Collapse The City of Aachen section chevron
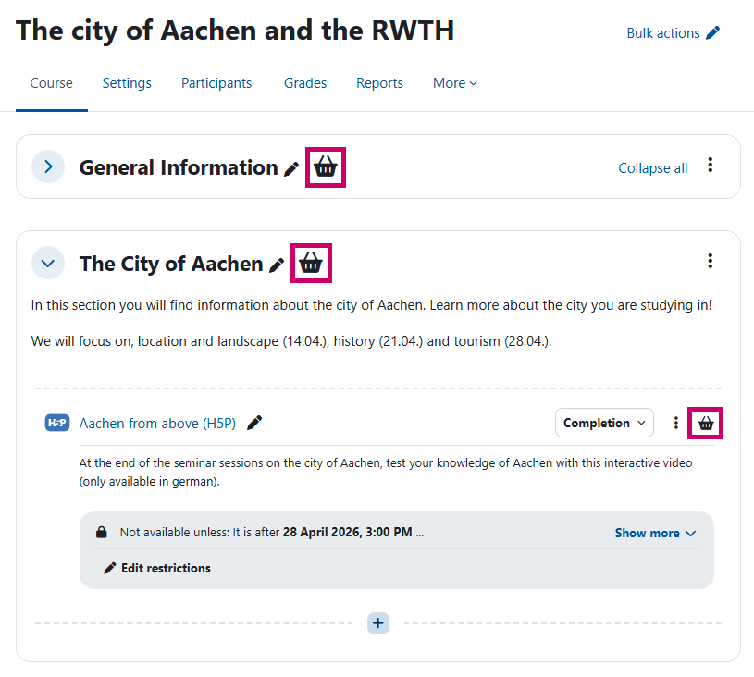Image resolution: width=754 pixels, height=677 pixels. (47, 262)
